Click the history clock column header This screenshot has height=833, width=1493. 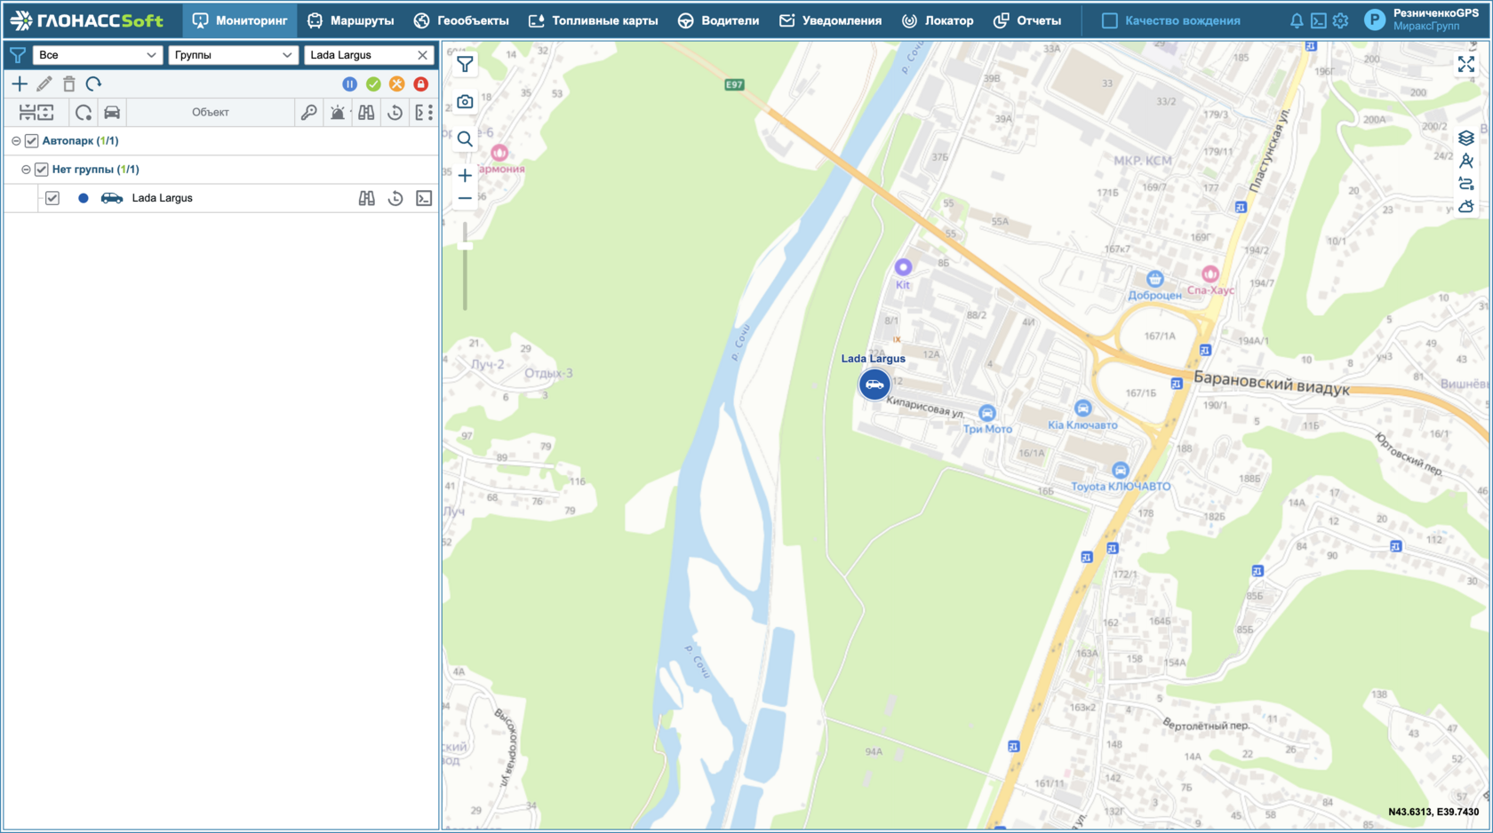[x=395, y=113]
